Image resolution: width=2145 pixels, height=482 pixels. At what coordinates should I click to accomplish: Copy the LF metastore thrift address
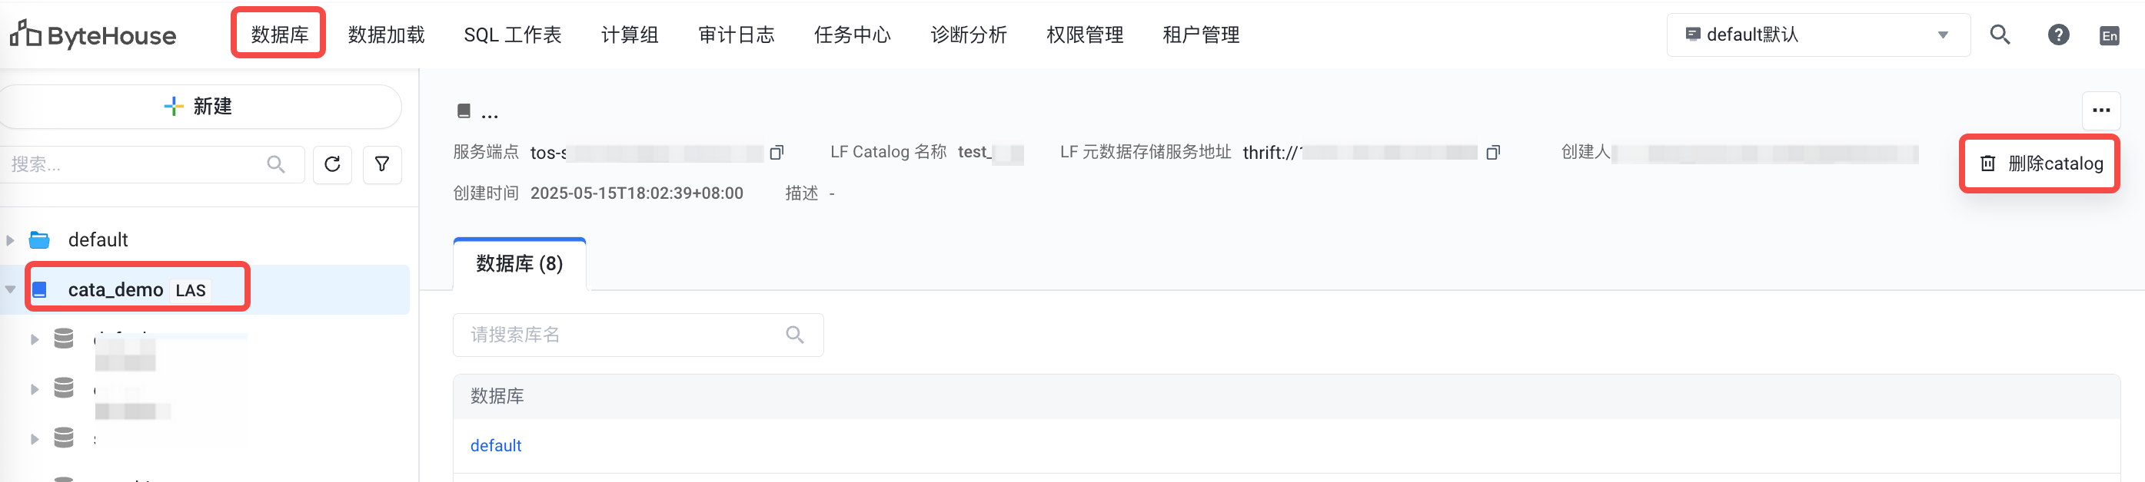point(1493,153)
